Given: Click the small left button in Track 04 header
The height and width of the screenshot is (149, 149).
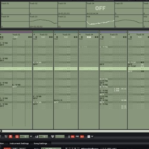Looking at the screenshot, I should [82, 37].
